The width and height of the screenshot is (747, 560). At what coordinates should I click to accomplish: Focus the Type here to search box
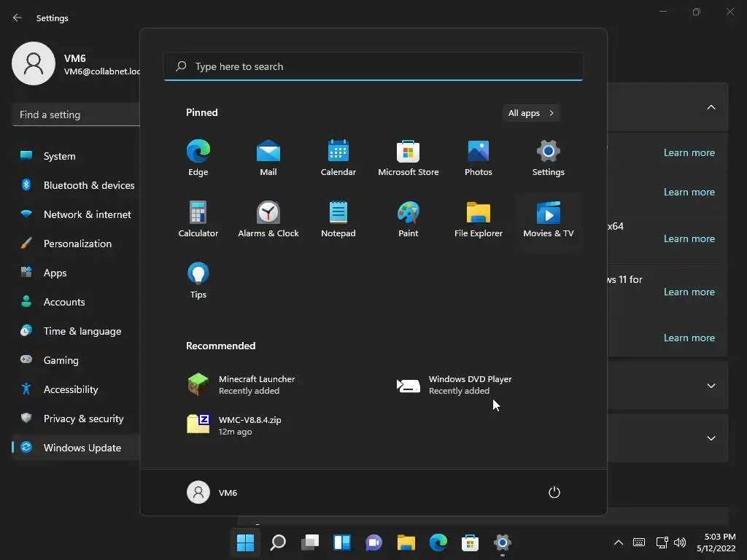(373, 66)
